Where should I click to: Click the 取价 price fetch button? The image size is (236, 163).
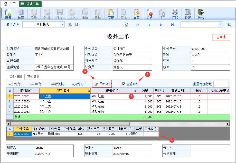click(x=74, y=24)
